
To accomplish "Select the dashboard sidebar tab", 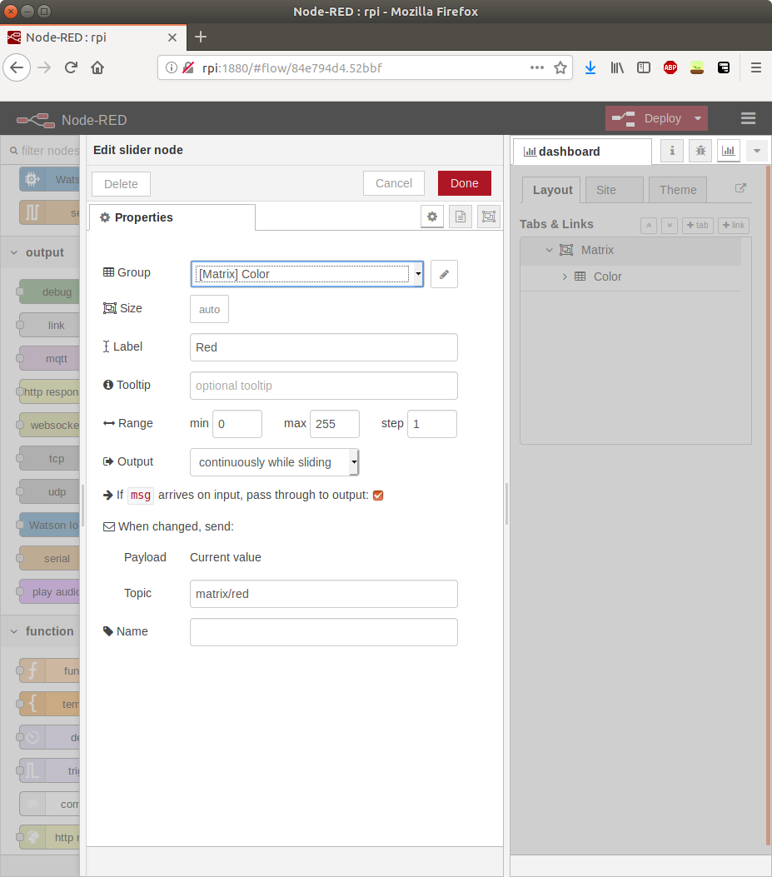I will [582, 152].
